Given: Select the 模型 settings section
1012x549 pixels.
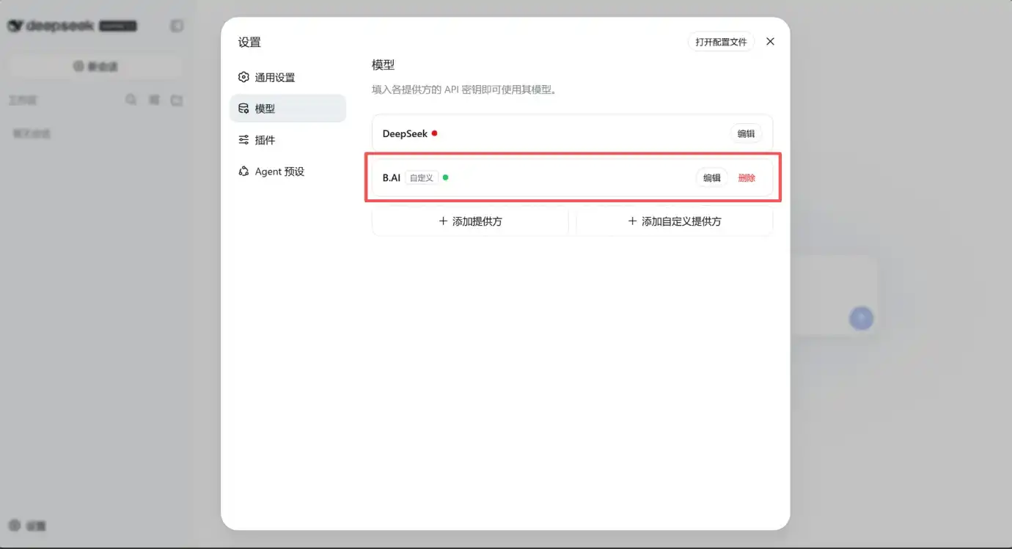Looking at the screenshot, I should [x=287, y=108].
